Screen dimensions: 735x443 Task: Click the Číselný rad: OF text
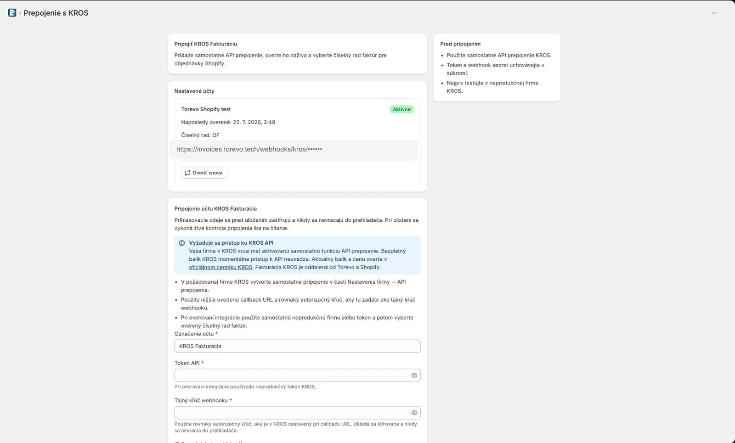click(x=200, y=135)
